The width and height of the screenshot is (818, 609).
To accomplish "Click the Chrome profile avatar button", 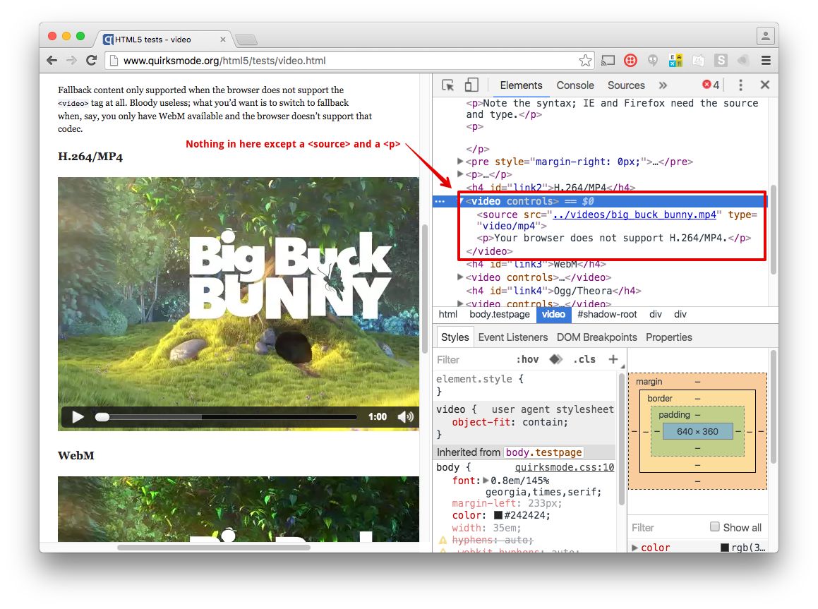I will [765, 36].
